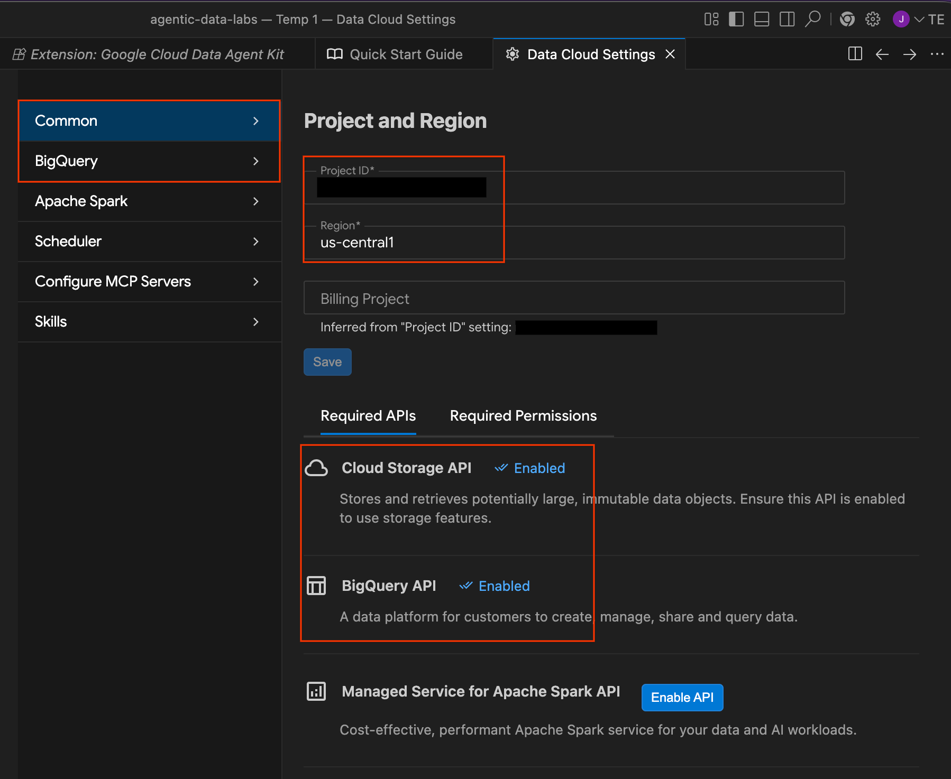Select the Common settings category
This screenshot has height=779, width=951.
coord(149,120)
